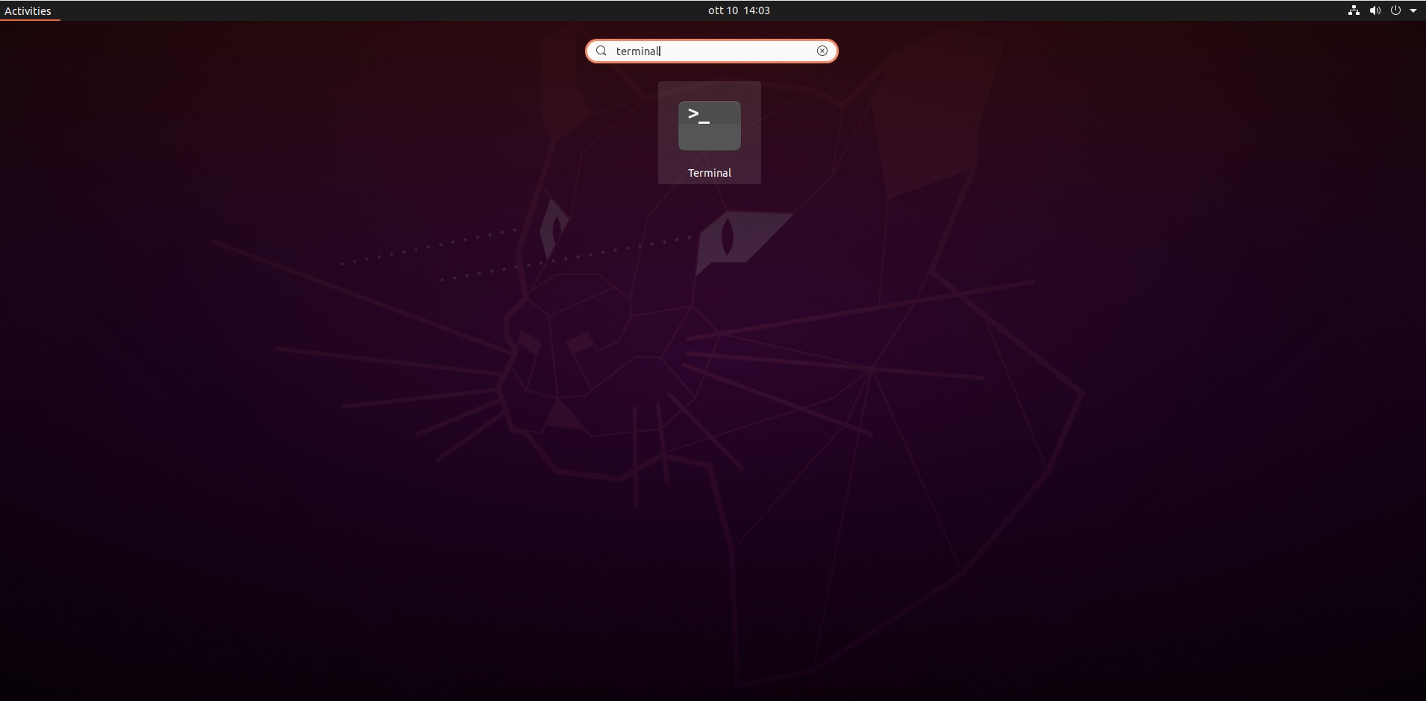
Task: Clear the search text with X icon
Action: coord(822,51)
